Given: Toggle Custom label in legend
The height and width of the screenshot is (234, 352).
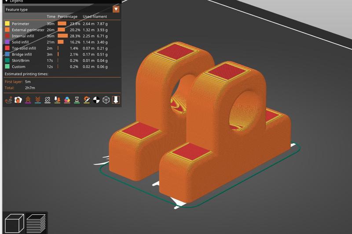Looking at the screenshot, I should click(x=18, y=66).
